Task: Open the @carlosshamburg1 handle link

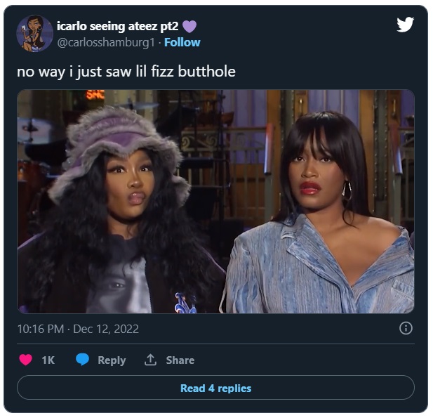Action: click(x=106, y=43)
